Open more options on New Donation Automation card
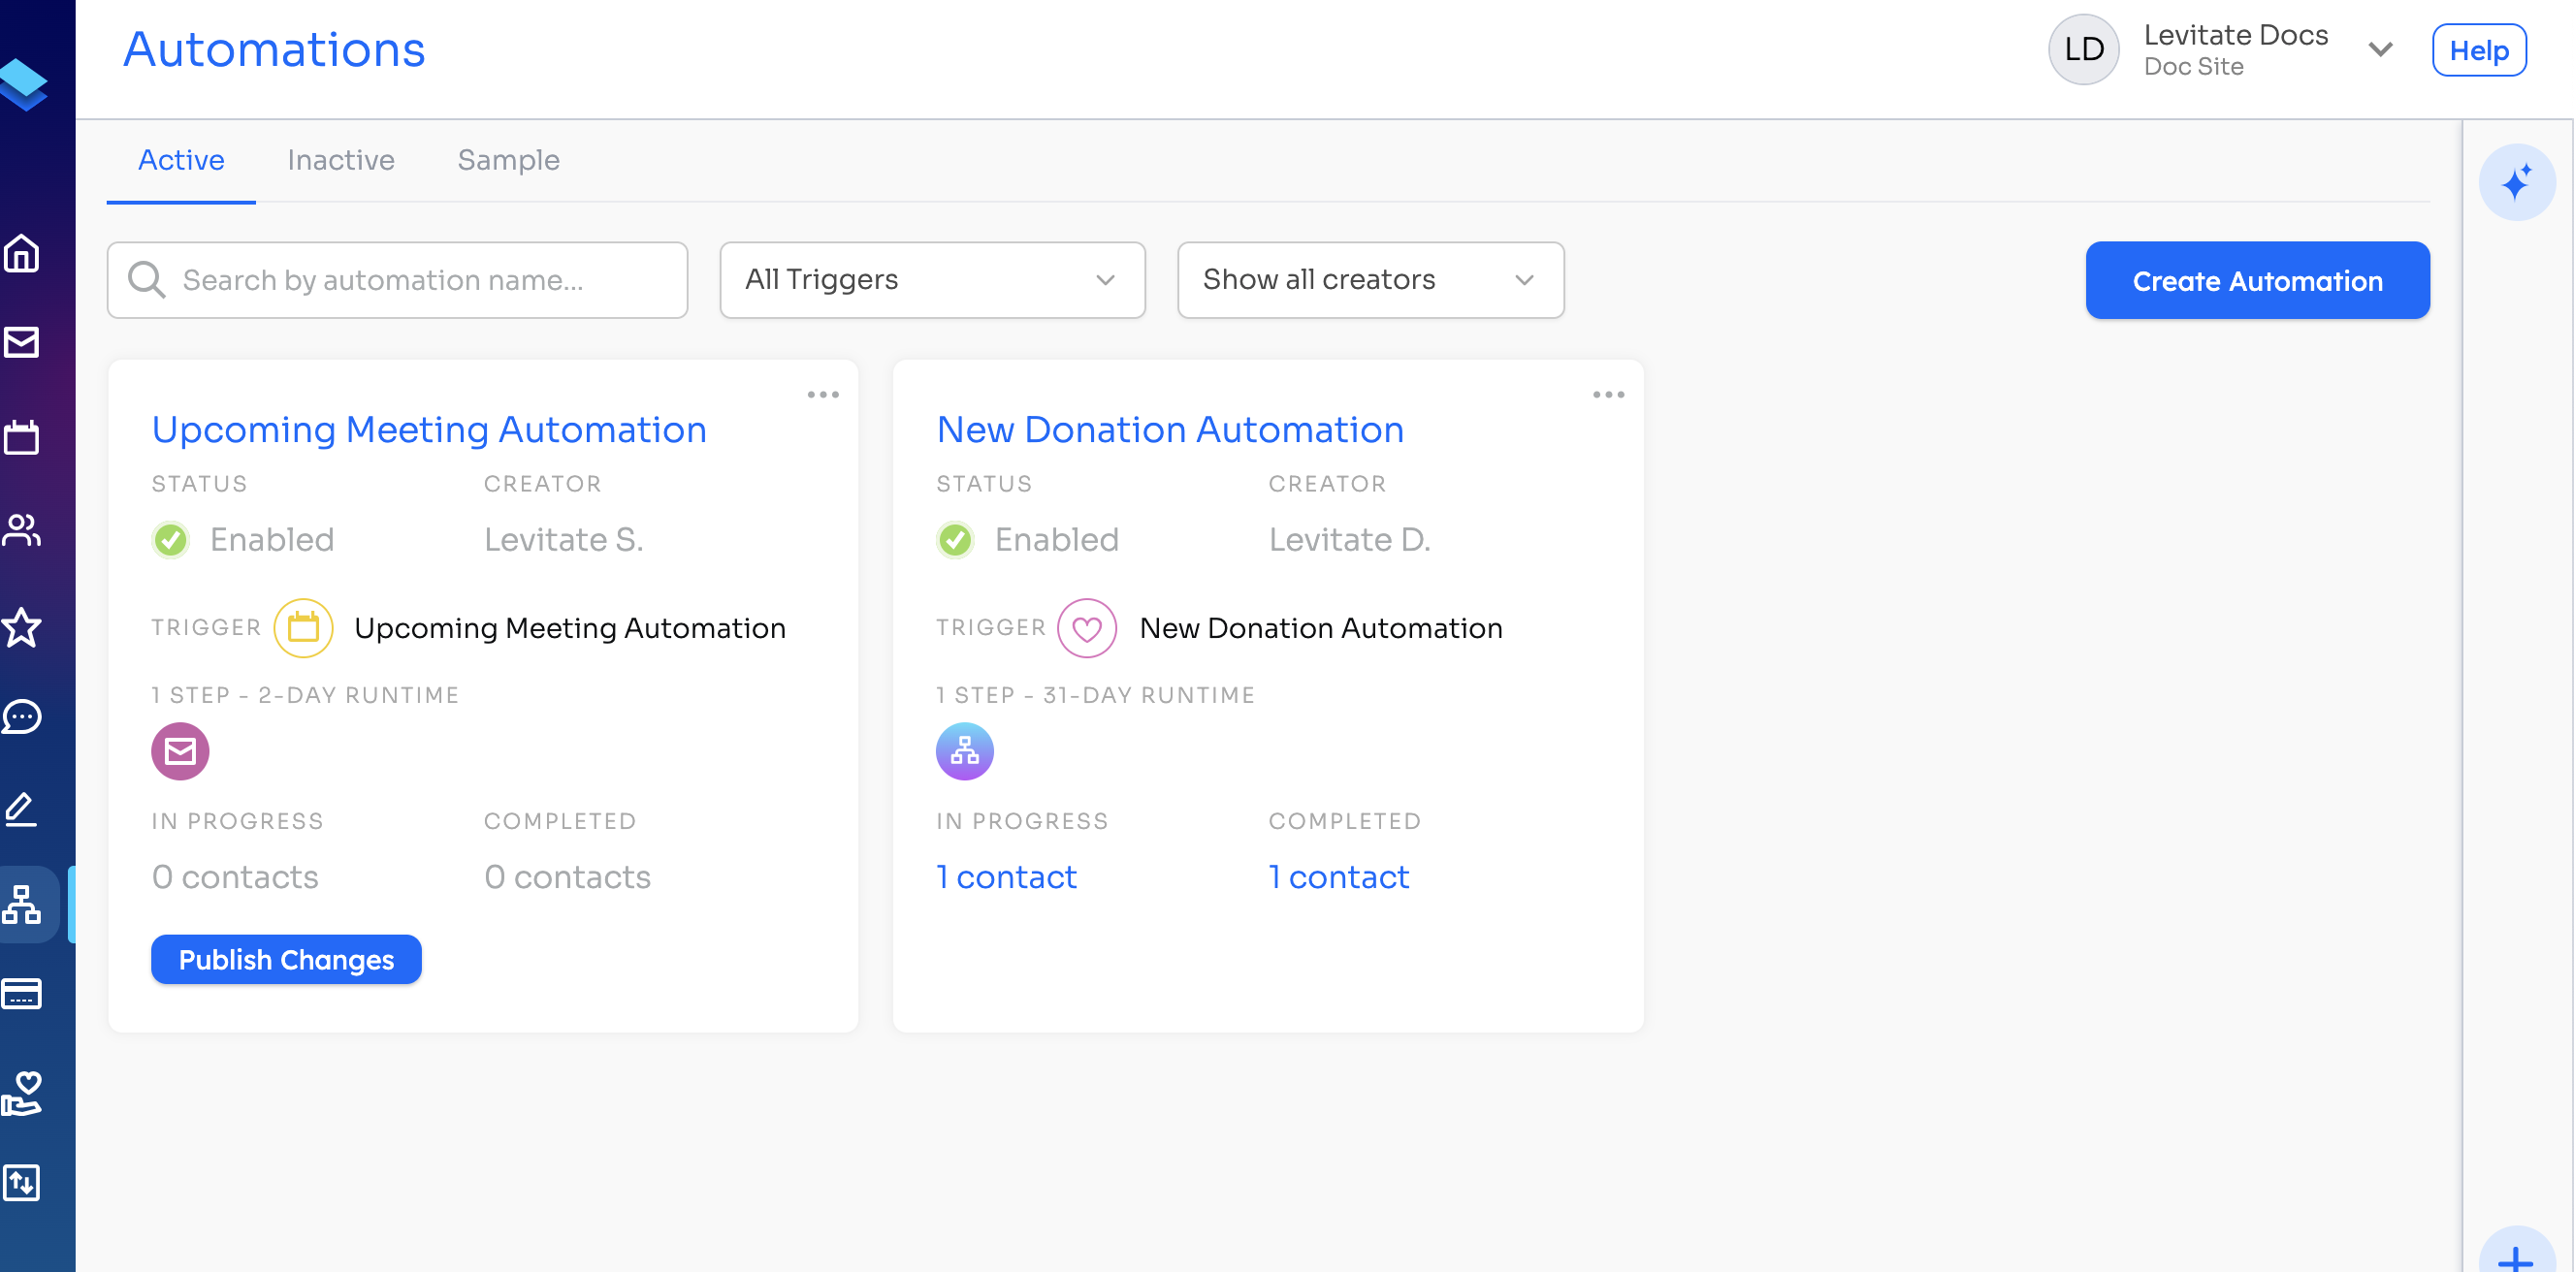This screenshot has width=2574, height=1272. pos(1608,395)
